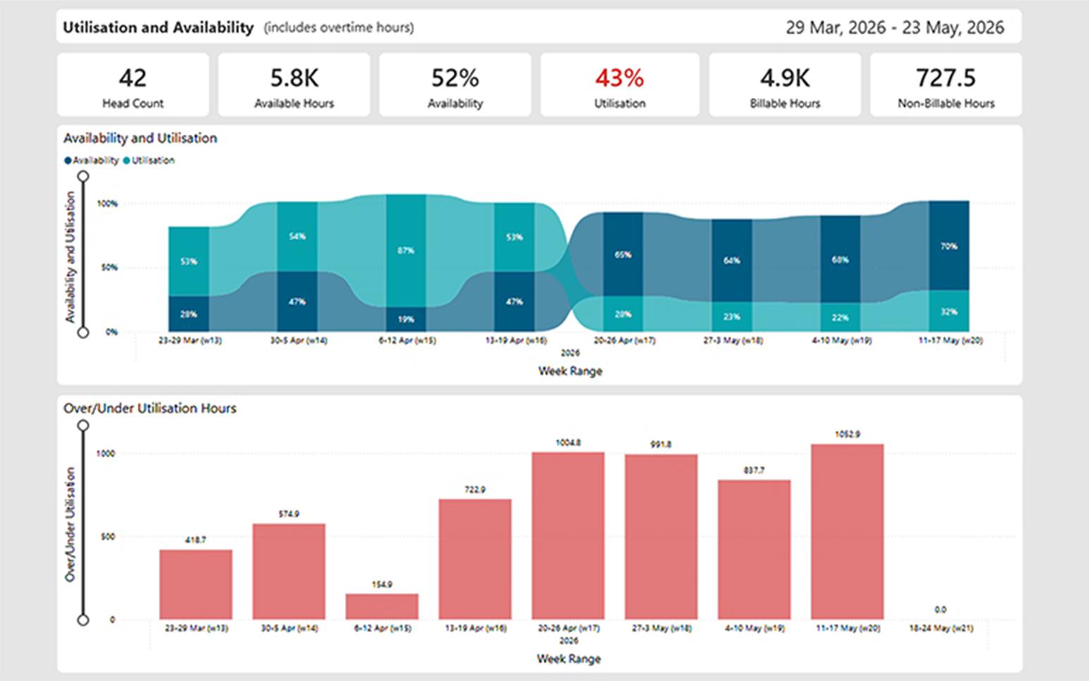The width and height of the screenshot is (1089, 681).
Task: Click the date range 29 Mar - 23 May text
Action: pyautogui.click(x=894, y=27)
